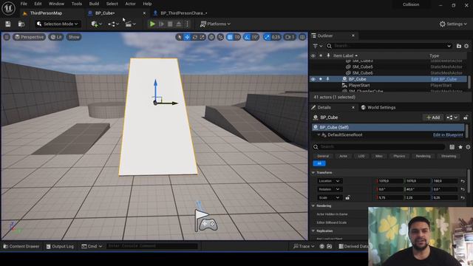
Task: Collapse the Transform section
Action: pos(313,172)
